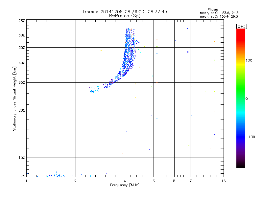Click the 'mean, sd,X: 103.4, 29.3' line

219,16
